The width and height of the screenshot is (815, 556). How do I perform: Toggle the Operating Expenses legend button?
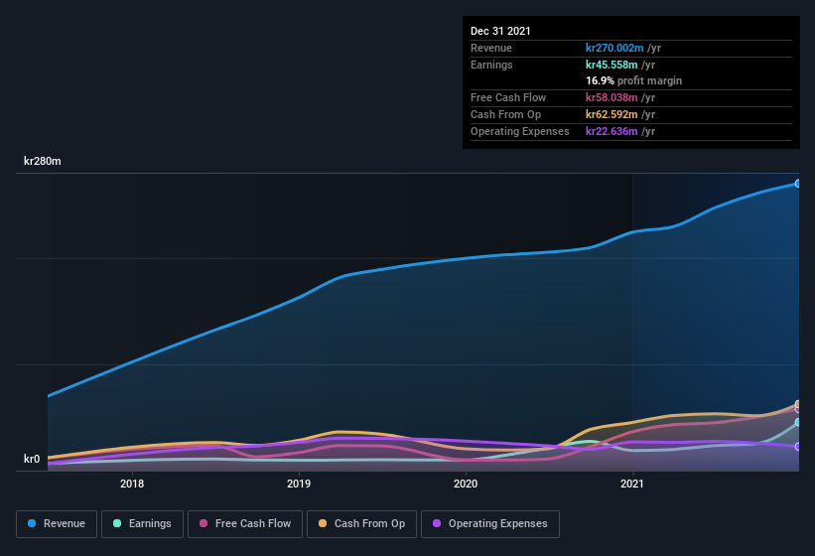[x=490, y=524]
